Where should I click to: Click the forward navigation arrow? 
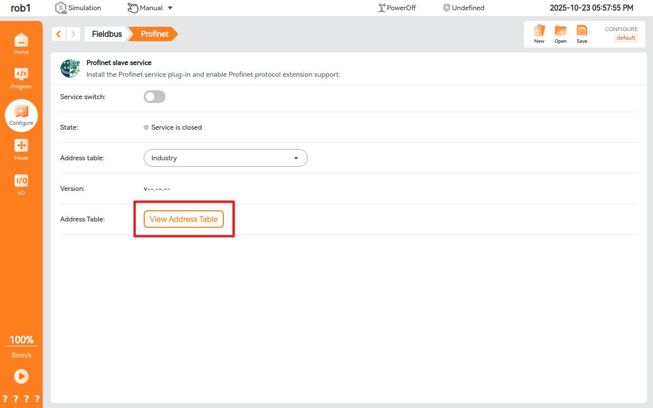click(x=73, y=34)
